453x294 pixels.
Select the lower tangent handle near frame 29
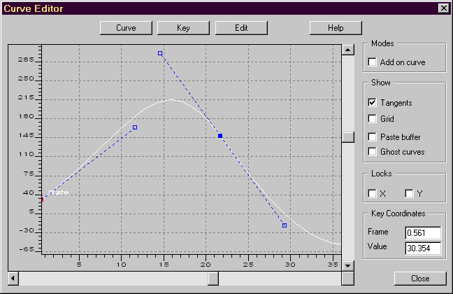[285, 225]
